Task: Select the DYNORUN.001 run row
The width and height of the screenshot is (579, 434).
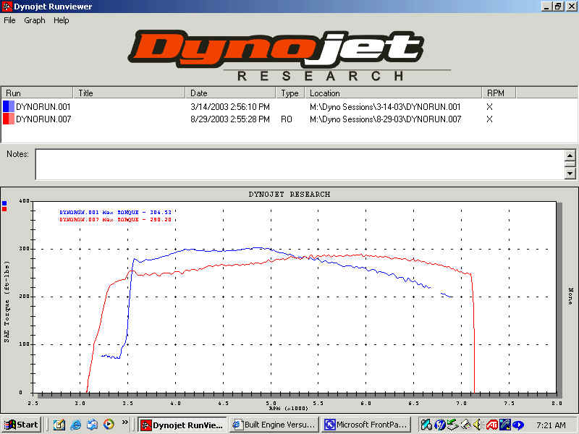Action: (289, 106)
